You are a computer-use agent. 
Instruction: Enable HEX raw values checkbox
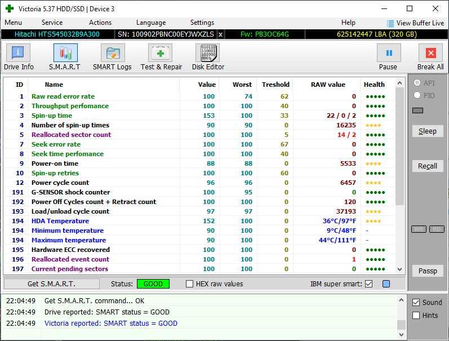click(189, 284)
